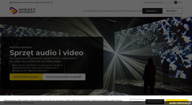Click the Sprzęt Multimedialny logo
This screenshot has height=105, width=192.
coord(22,11)
